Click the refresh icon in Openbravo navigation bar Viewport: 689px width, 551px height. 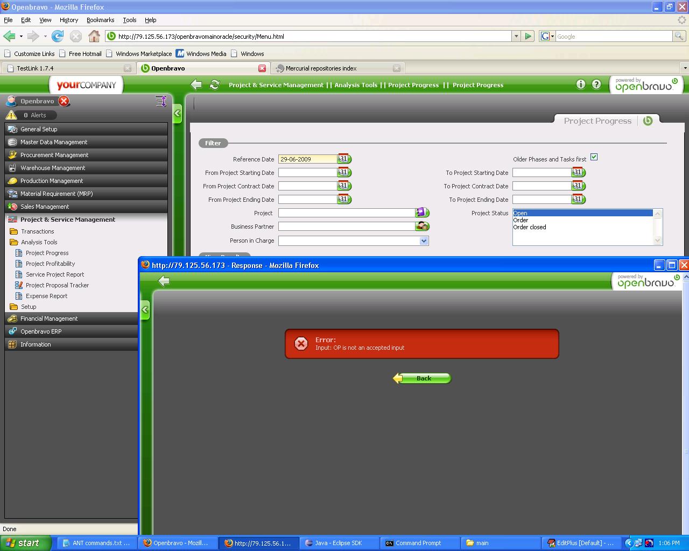click(x=214, y=85)
